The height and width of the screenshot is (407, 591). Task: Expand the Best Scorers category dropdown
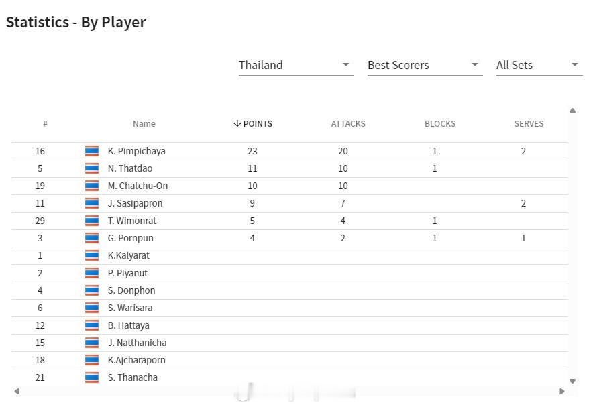coord(425,65)
